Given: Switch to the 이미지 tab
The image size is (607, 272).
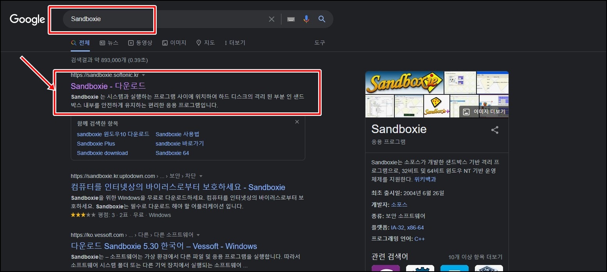Looking at the screenshot, I should point(174,43).
